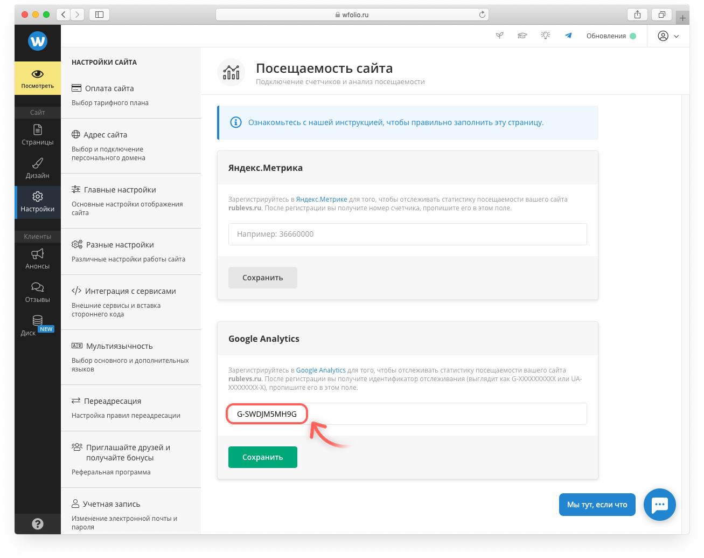The image size is (704, 558).
Task: Toggle the Safari sidebar button
Action: pyautogui.click(x=99, y=15)
